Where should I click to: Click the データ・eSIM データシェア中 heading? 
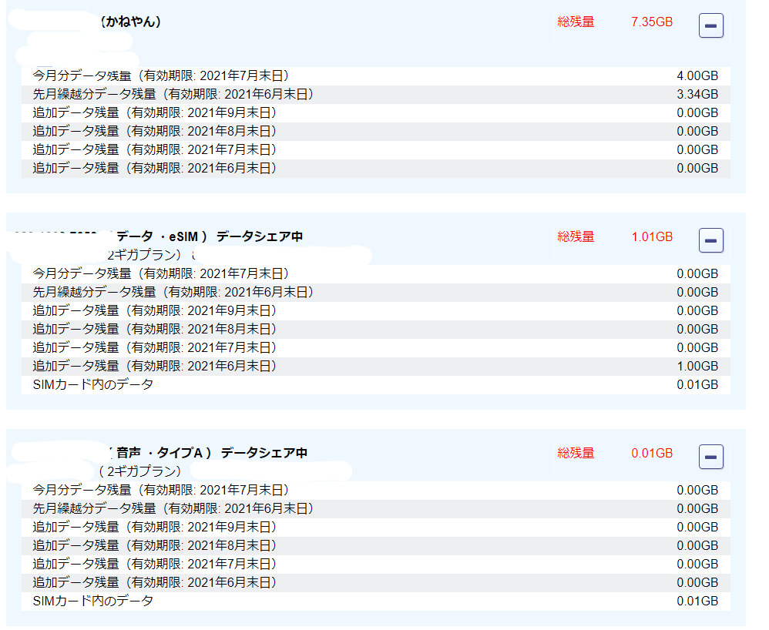coord(208,236)
